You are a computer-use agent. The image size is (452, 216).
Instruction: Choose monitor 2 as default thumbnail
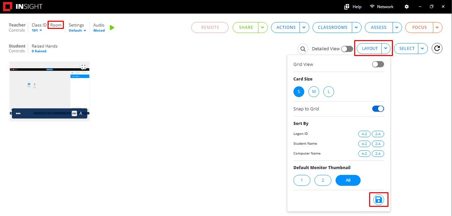click(323, 180)
